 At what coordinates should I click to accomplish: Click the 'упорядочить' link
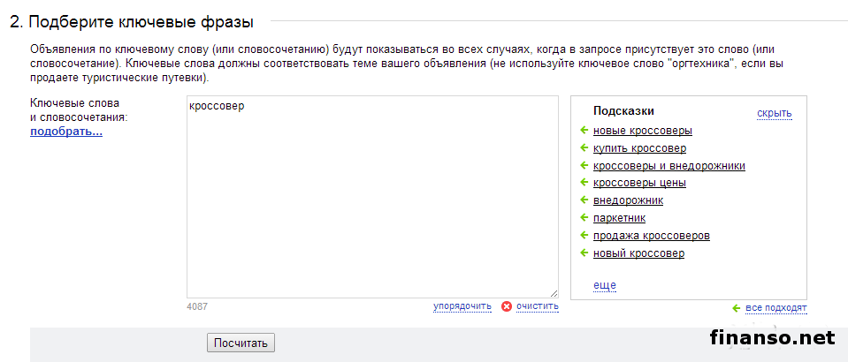tap(462, 306)
